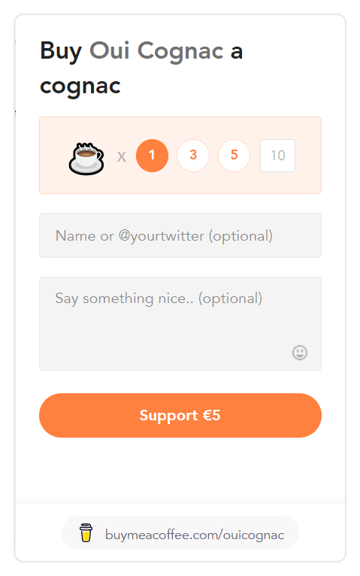Focus the custom amount box showing 10
Image resolution: width=360 pixels, height=576 pixels.
tap(278, 156)
